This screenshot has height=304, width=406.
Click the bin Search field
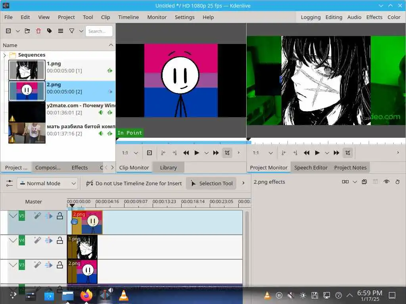click(x=99, y=31)
